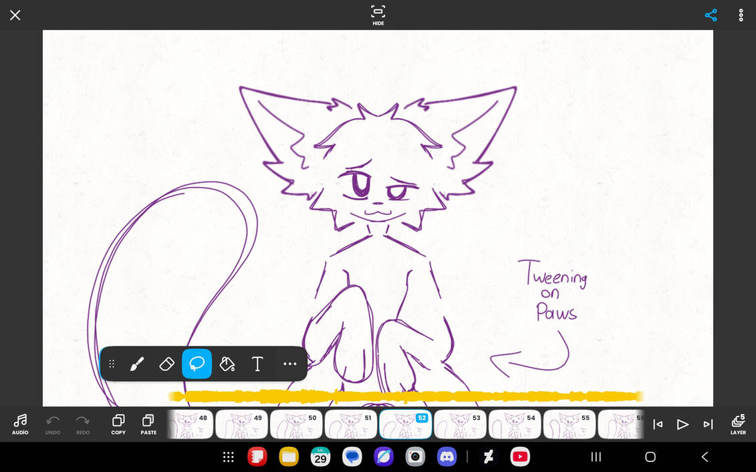
Task: Open the AUDIO panel
Action: click(20, 425)
